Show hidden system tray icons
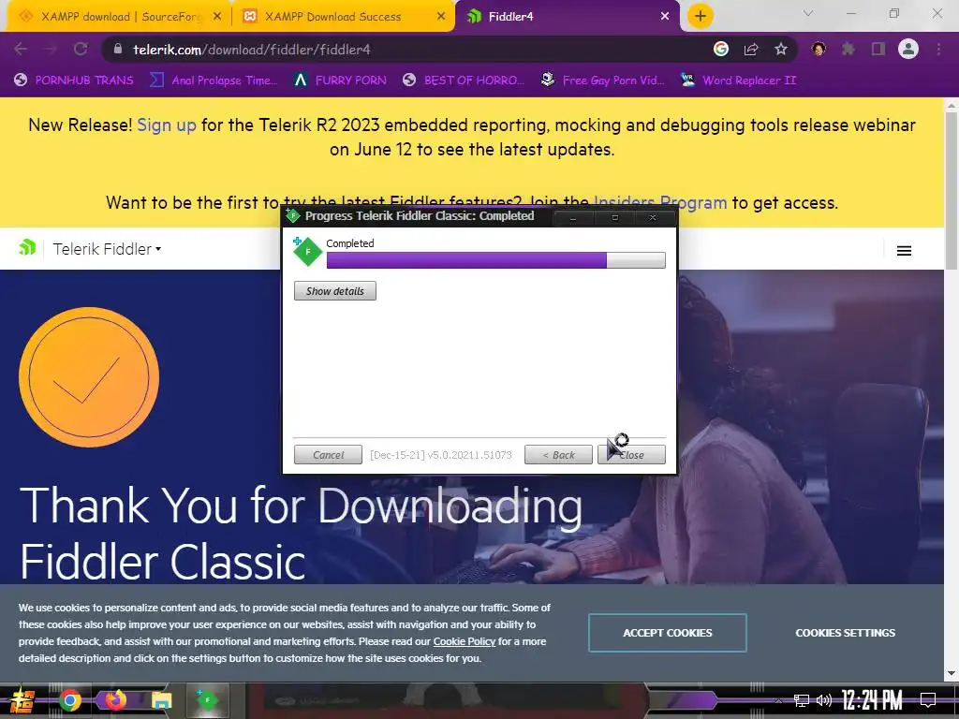959x719 pixels. point(778,700)
